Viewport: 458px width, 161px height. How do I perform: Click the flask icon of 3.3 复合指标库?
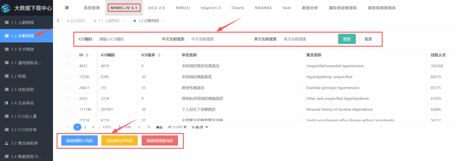[6, 143]
